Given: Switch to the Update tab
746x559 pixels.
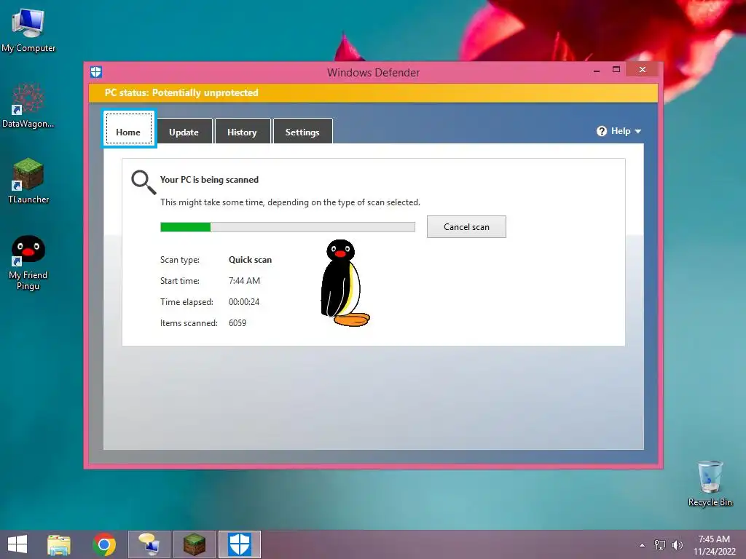Looking at the screenshot, I should 184,131.
